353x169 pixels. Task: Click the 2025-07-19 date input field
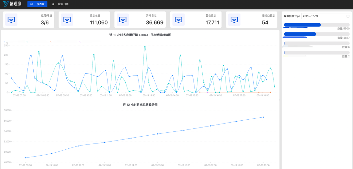(326, 16)
